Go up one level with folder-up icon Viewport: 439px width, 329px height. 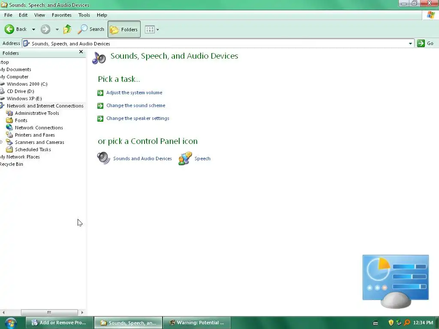(x=67, y=29)
